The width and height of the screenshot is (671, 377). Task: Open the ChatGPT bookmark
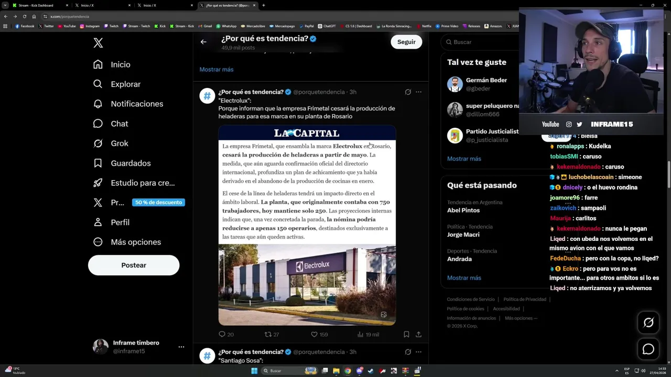click(x=327, y=26)
